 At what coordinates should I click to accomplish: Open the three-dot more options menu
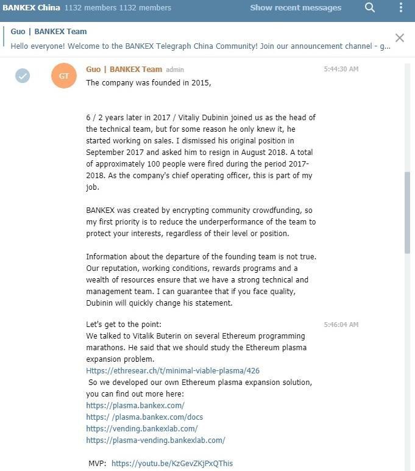400,8
